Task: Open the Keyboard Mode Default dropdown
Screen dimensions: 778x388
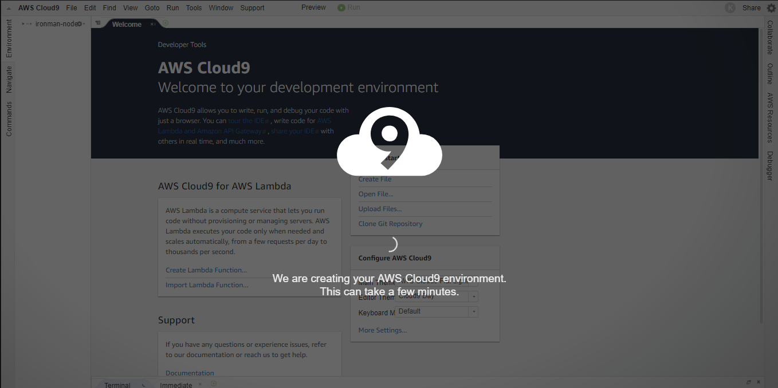Action: coord(473,312)
